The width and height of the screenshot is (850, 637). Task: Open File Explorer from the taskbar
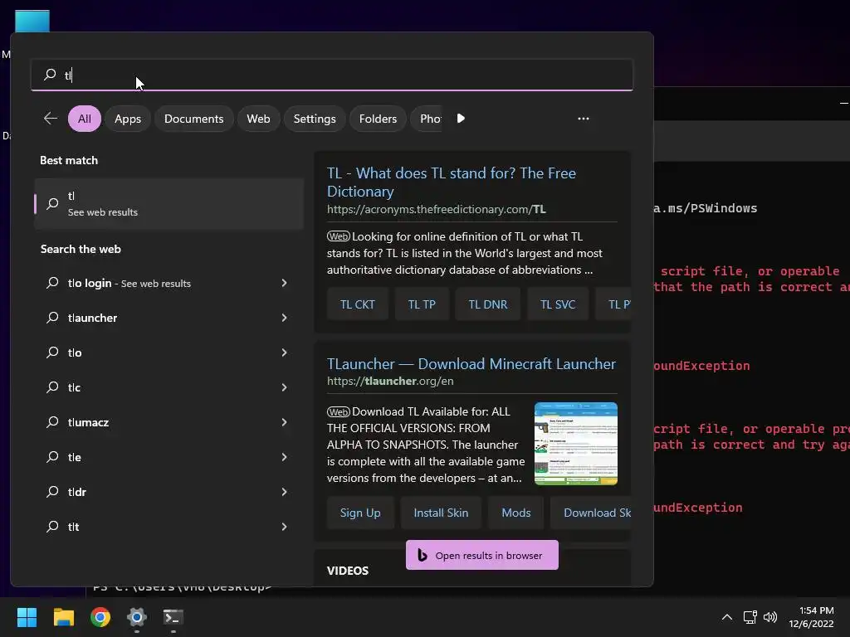pyautogui.click(x=64, y=617)
